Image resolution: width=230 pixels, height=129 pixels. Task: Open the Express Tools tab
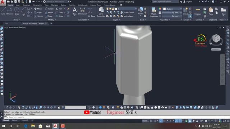coord(96,5)
